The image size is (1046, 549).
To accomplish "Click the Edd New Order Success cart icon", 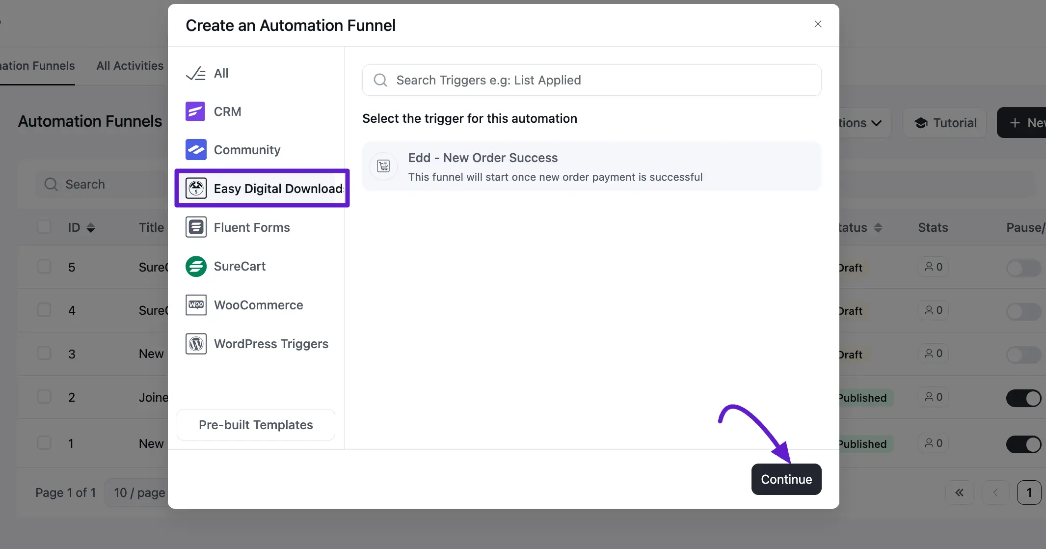I will tap(383, 166).
